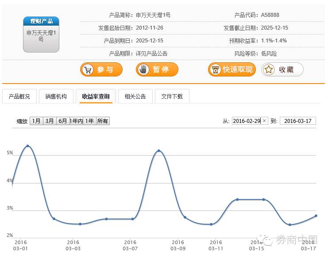Click the 2016 03-09 x-axis label

(178, 245)
